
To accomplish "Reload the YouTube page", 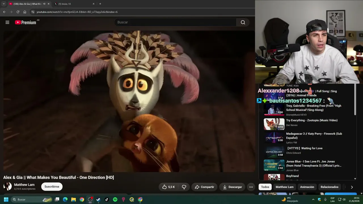I will click(18, 12).
